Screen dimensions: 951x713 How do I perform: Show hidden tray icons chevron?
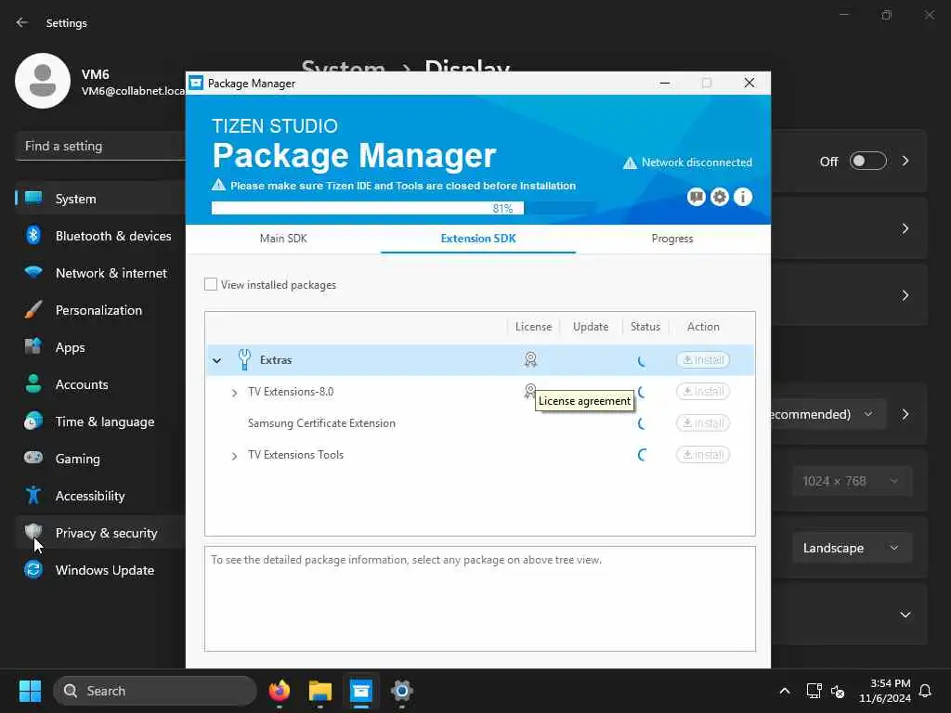(784, 691)
